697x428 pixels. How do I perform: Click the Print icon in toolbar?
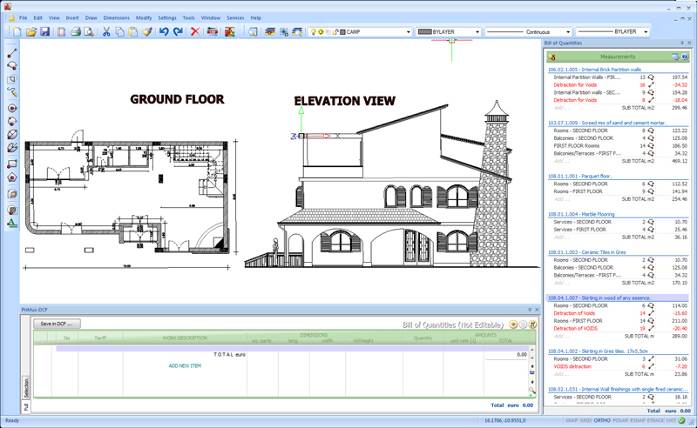(x=75, y=32)
